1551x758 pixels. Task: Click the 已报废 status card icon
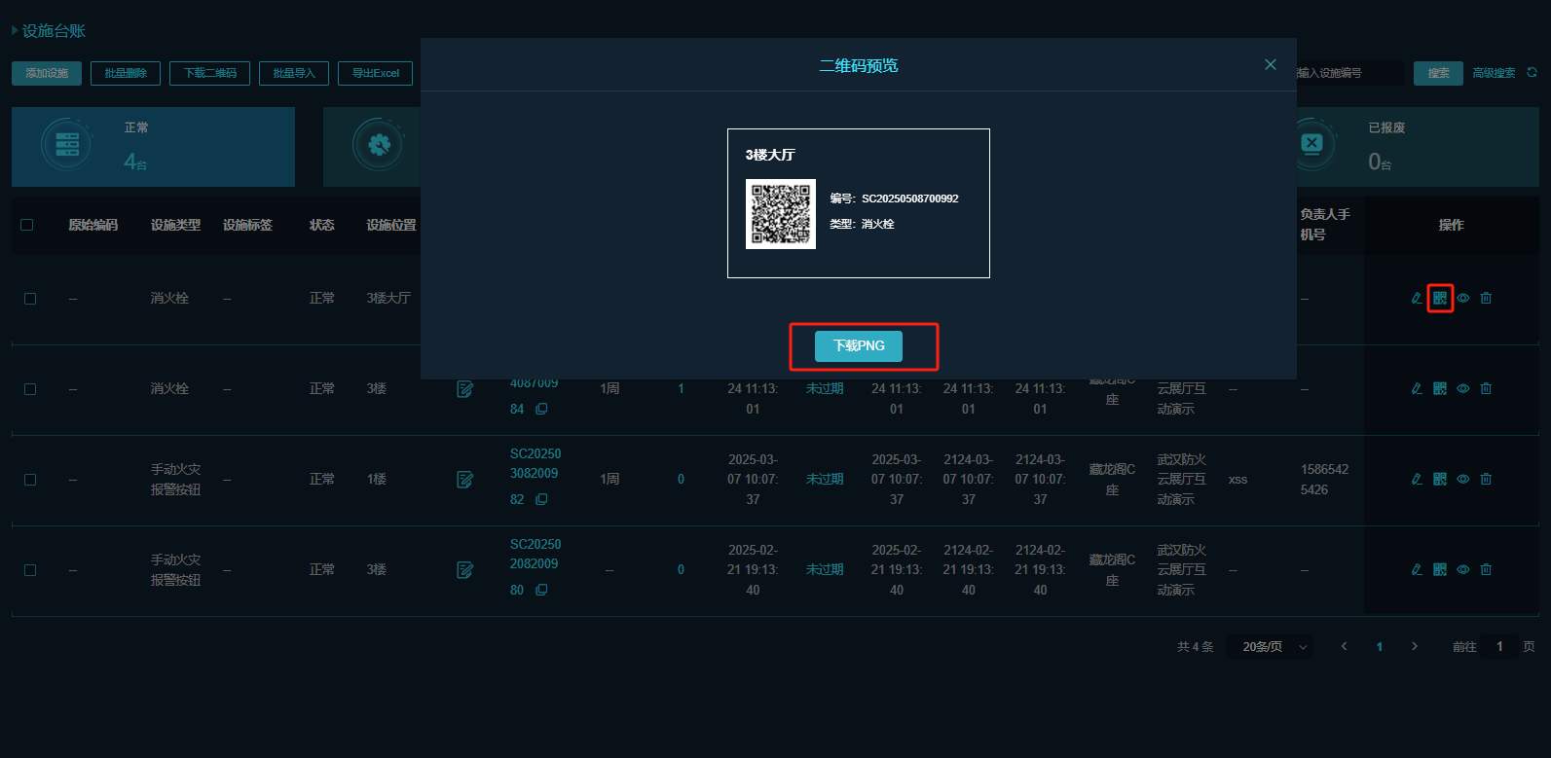[1311, 145]
